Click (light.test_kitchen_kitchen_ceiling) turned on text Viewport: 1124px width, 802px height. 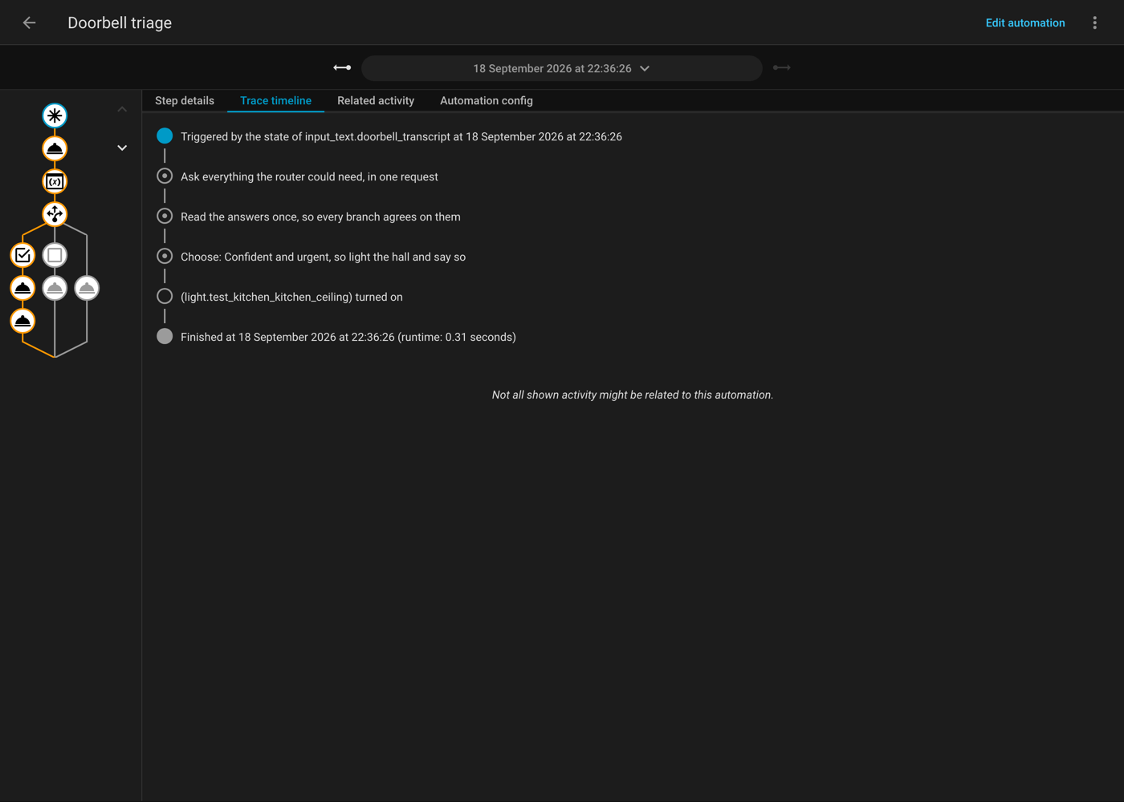point(291,298)
